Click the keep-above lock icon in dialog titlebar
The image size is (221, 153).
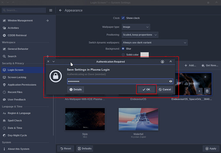point(162,62)
